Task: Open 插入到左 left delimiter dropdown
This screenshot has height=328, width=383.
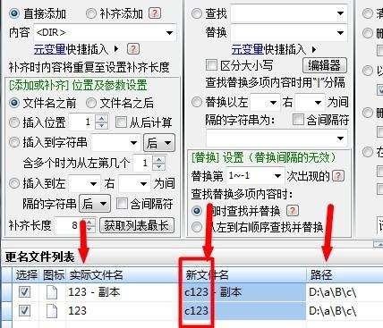Action: tap(93, 184)
